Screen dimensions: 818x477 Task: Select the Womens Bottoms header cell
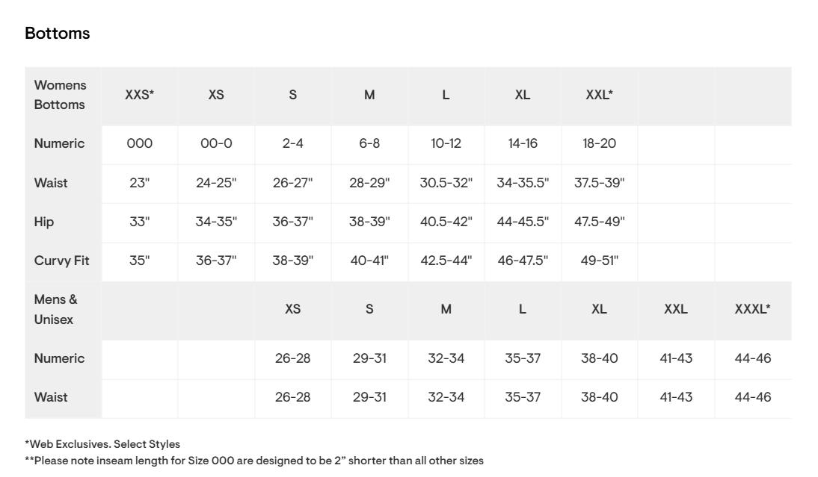point(60,96)
